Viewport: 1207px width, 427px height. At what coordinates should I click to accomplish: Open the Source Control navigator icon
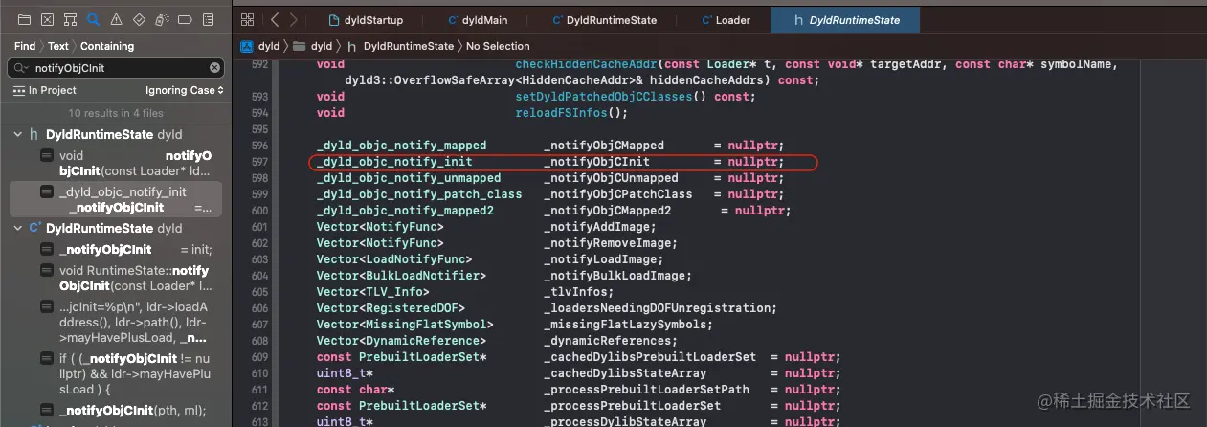47,19
